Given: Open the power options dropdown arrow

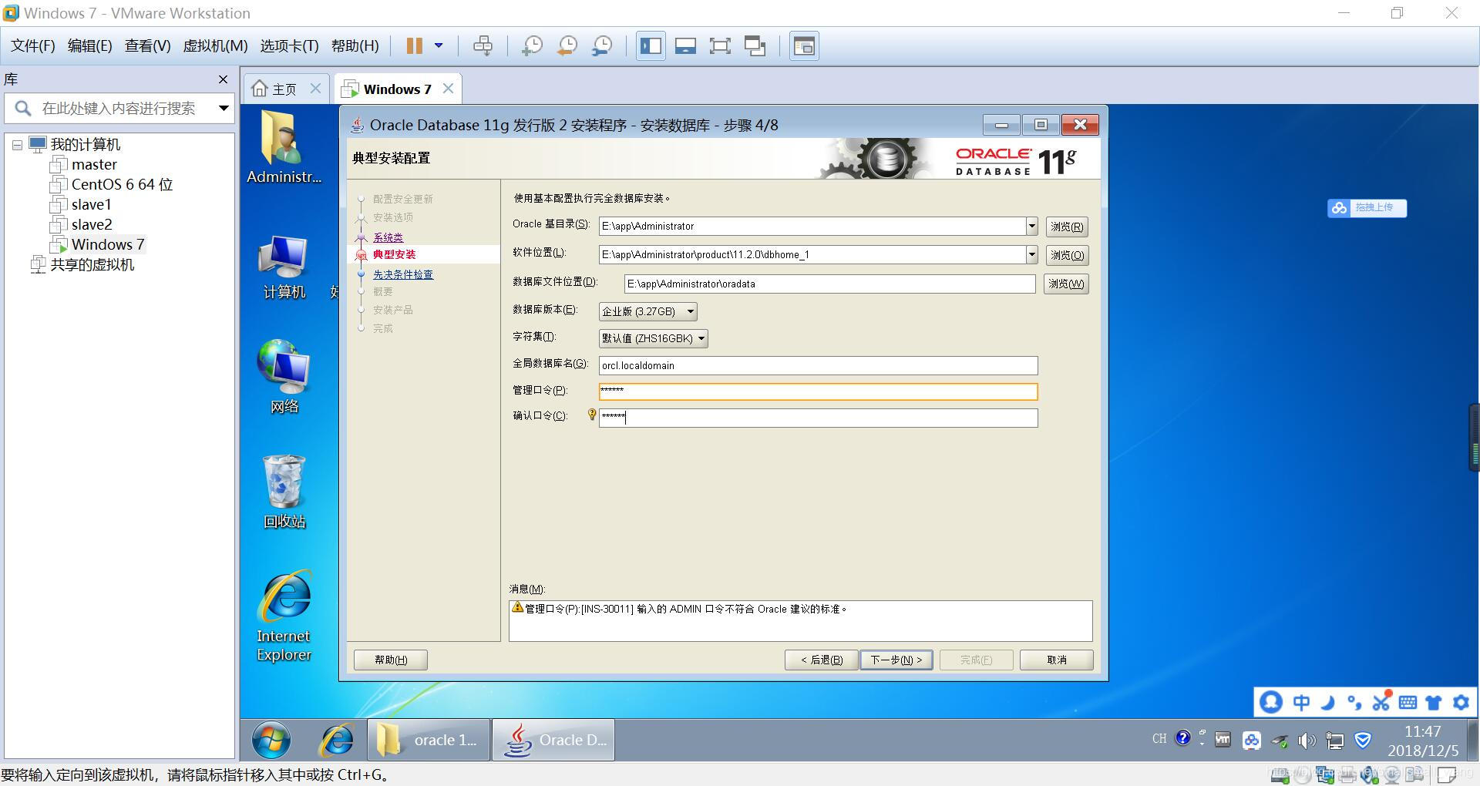Looking at the screenshot, I should click(439, 46).
